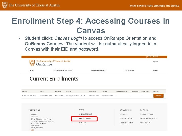This screenshot has height=136, width=182.
Task: Click the Eligibility Status column header
Action: tap(122, 91)
